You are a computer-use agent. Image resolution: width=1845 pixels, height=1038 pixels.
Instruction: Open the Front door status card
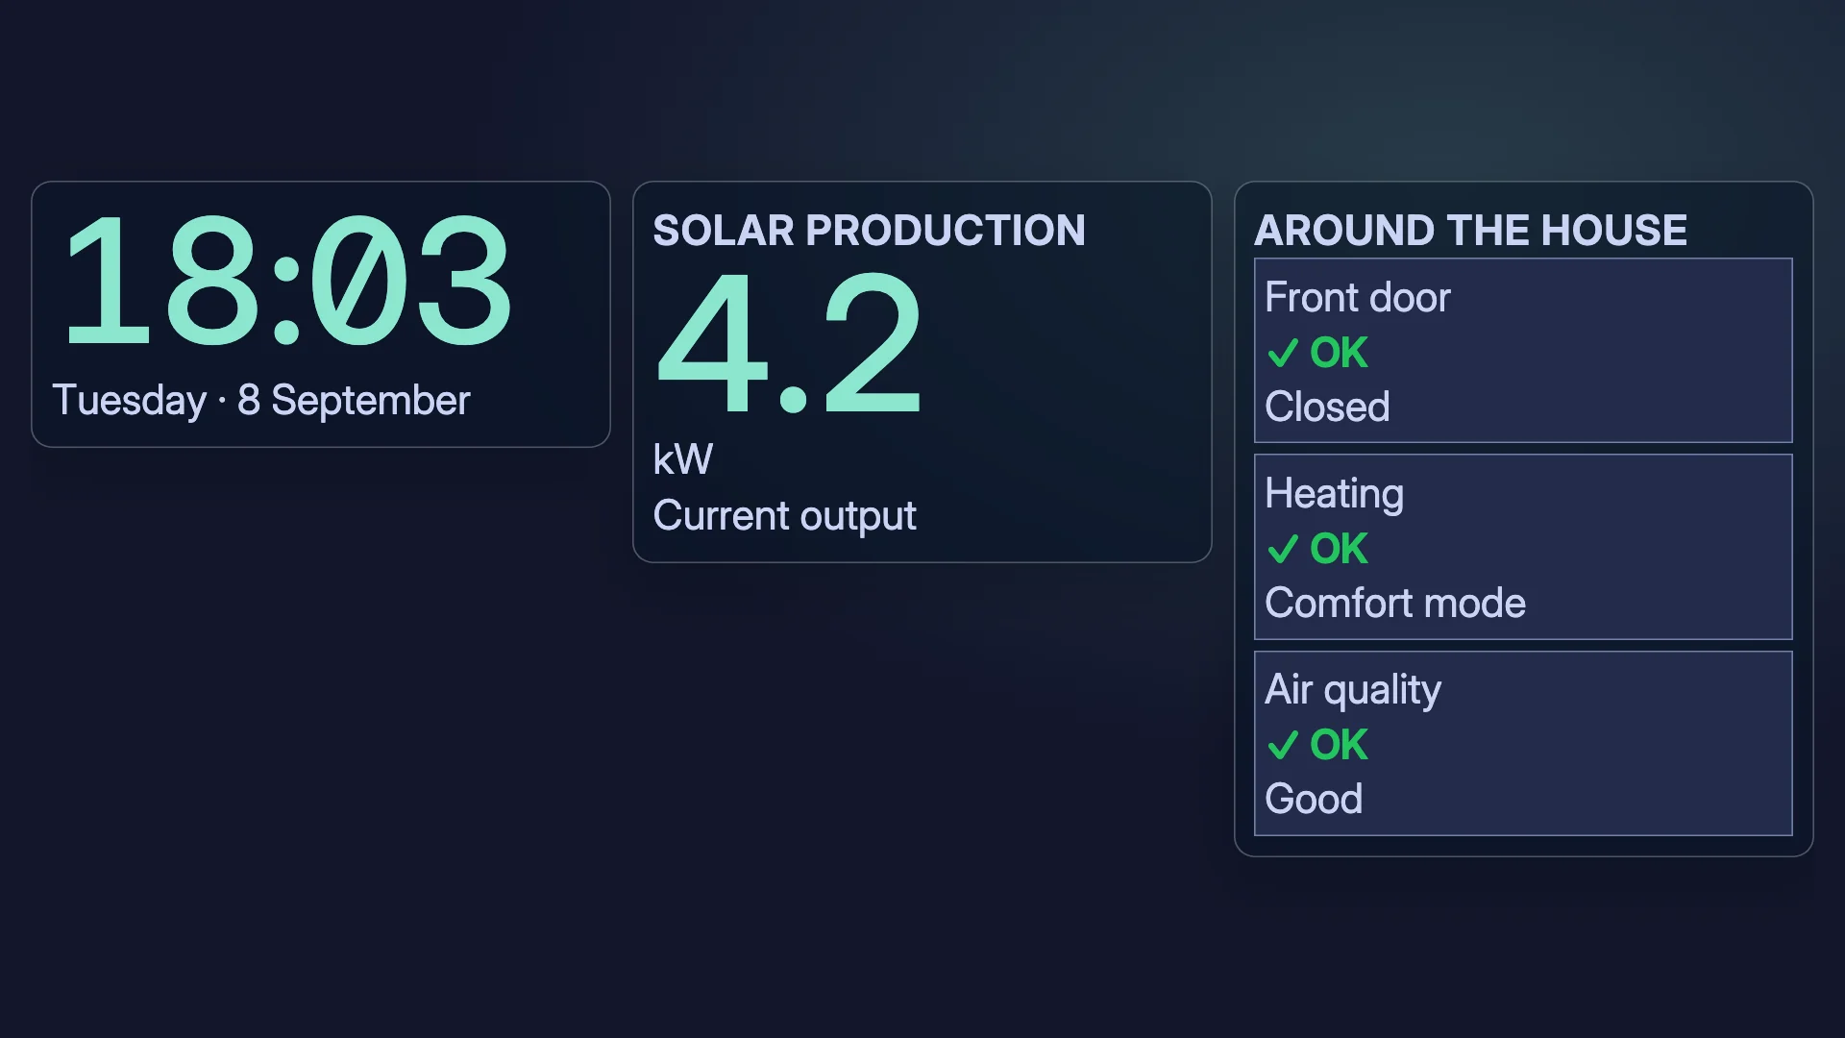pyautogui.click(x=1523, y=351)
